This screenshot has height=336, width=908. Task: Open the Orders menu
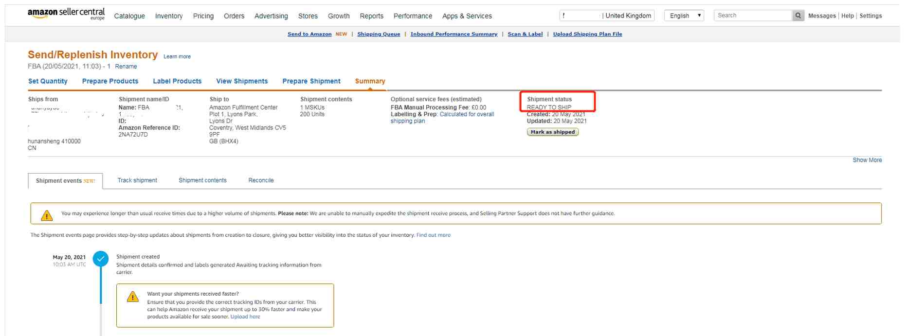[x=234, y=16]
